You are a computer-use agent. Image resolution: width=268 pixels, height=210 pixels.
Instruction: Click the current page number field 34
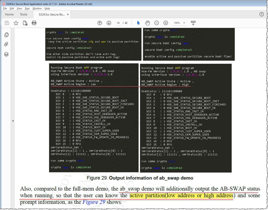118,23
